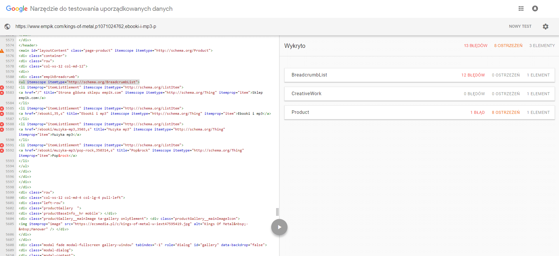This screenshot has height=256, width=559.
Task: Click the highlighted BreadcrumbList ul code line
Action: [79, 82]
